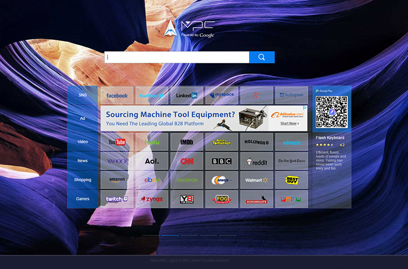Open the Groupon tile
Screen dimensions: 408x269
point(187,180)
